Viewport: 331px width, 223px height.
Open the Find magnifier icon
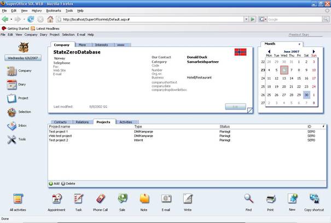pyautogui.click(x=249, y=198)
